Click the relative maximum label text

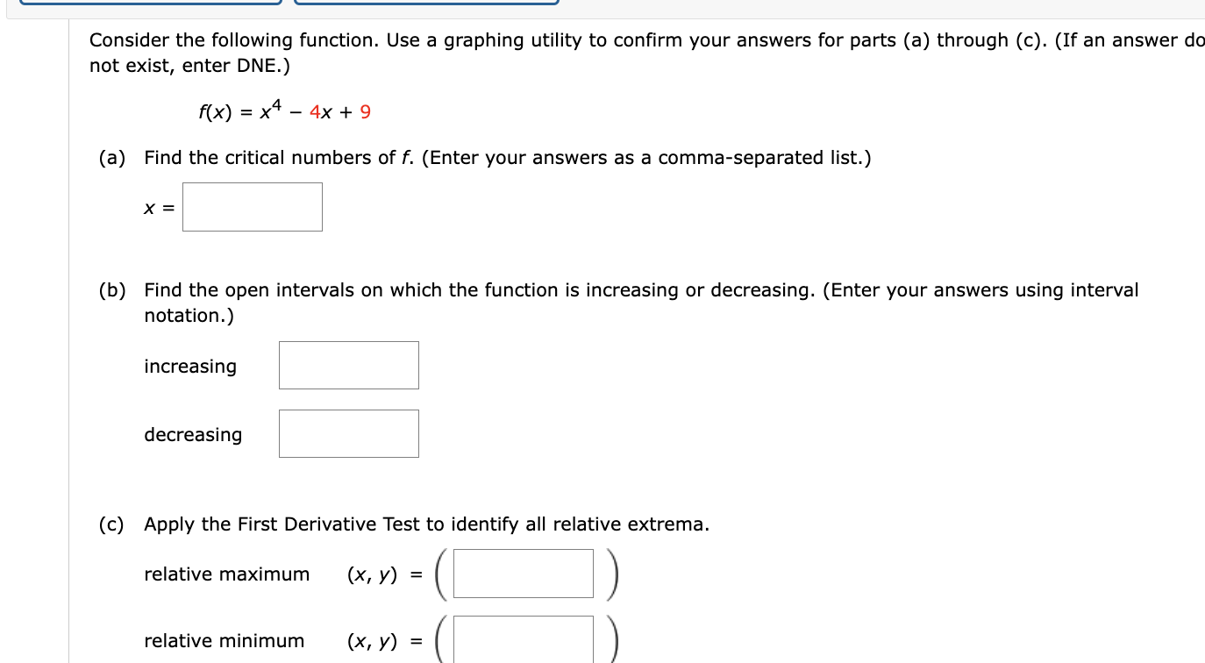click(226, 574)
